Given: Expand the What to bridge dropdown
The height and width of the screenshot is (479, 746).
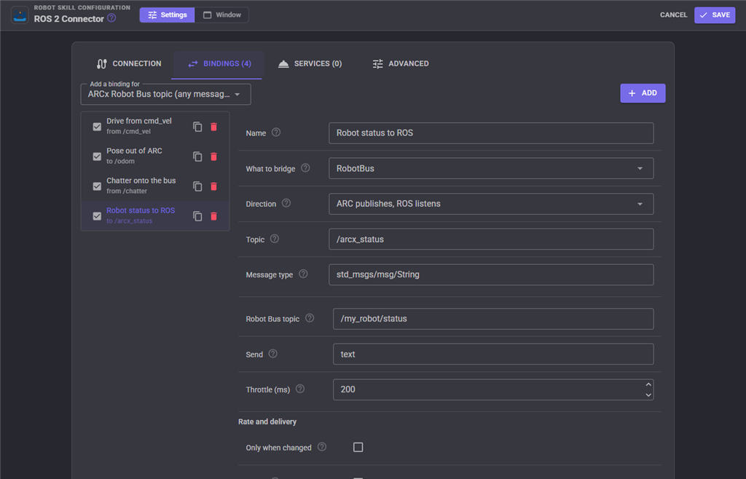Looking at the screenshot, I should click(x=491, y=168).
